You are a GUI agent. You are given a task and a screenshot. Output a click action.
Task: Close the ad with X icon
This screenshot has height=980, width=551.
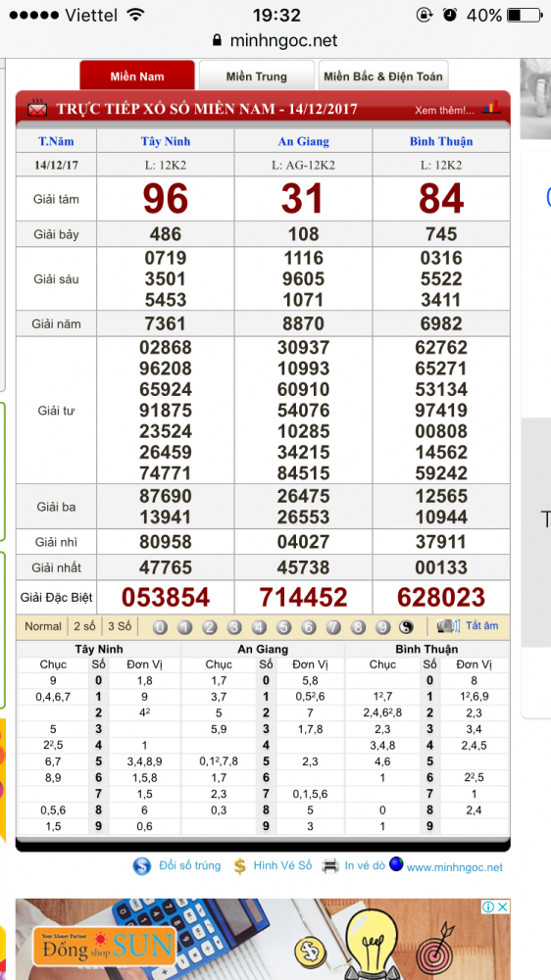(x=503, y=906)
